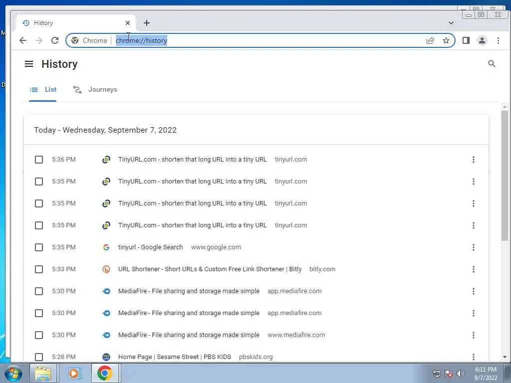This screenshot has width=511, height=383.
Task: Click the Chrome site info icon
Action: pyautogui.click(x=75, y=40)
